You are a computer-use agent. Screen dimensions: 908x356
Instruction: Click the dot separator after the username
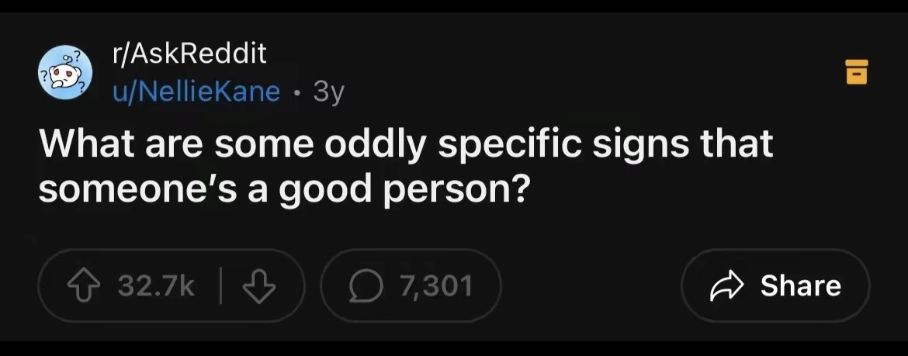click(x=297, y=92)
